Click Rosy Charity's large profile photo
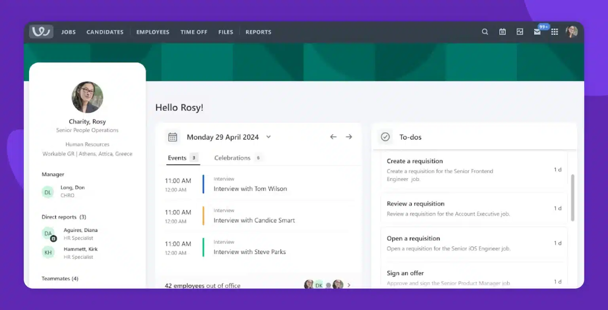The width and height of the screenshot is (608, 310). pos(87,97)
